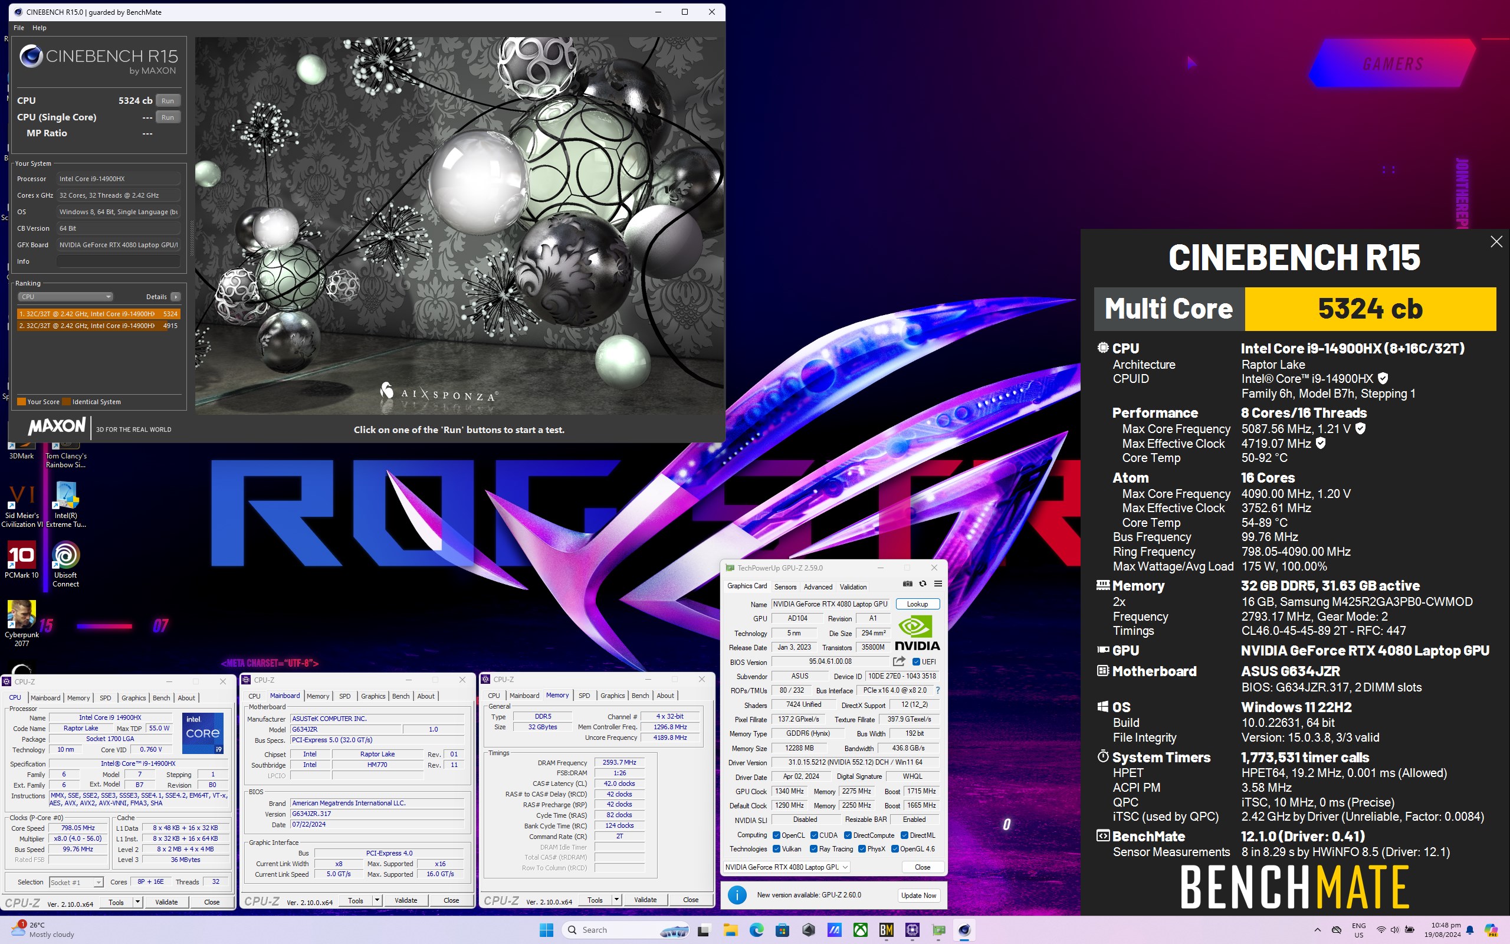Open the Help menu in Cinebench
This screenshot has width=1510, height=944.
[x=40, y=28]
